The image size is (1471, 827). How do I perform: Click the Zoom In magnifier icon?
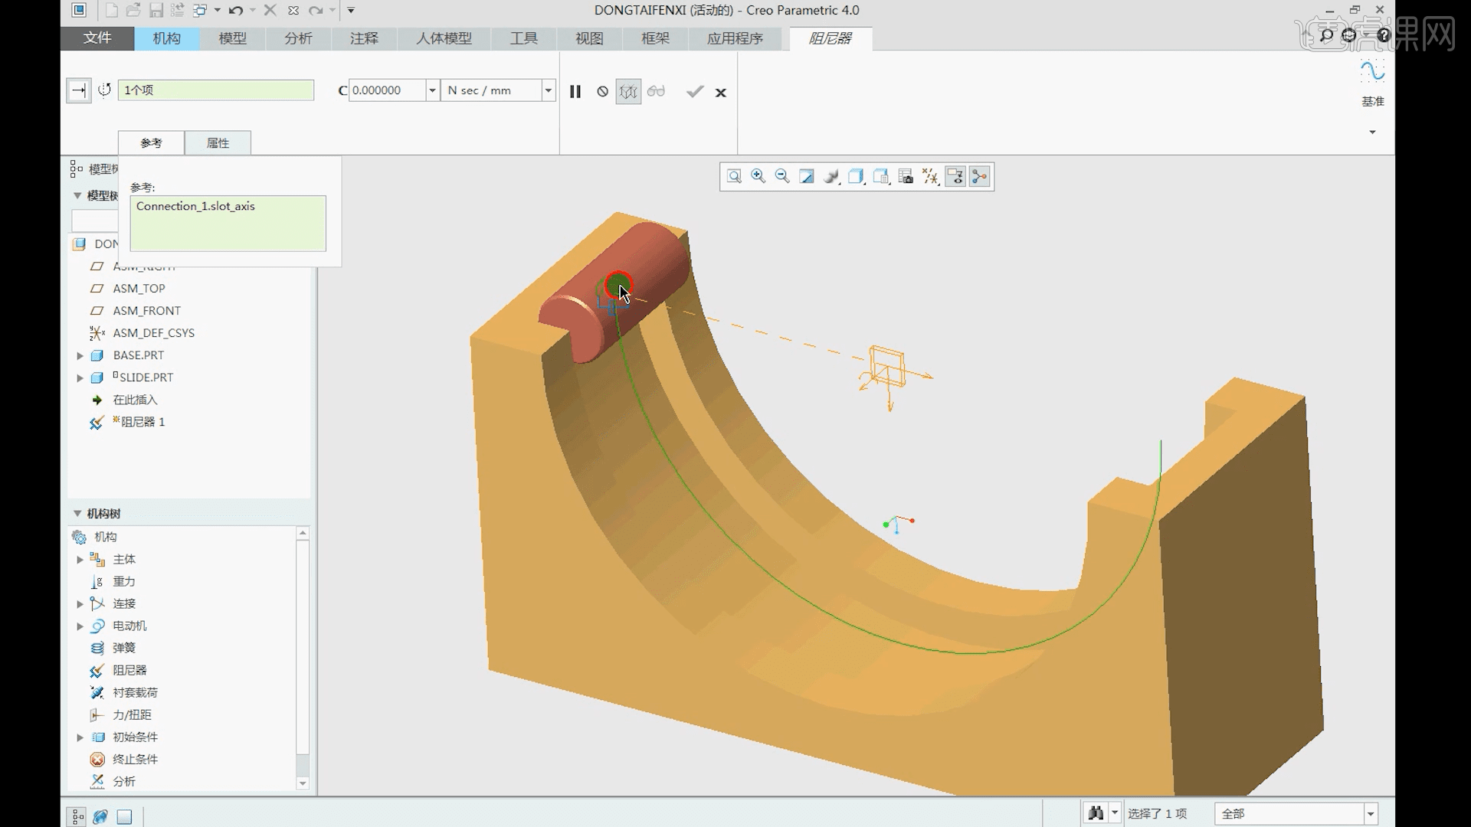coord(758,177)
